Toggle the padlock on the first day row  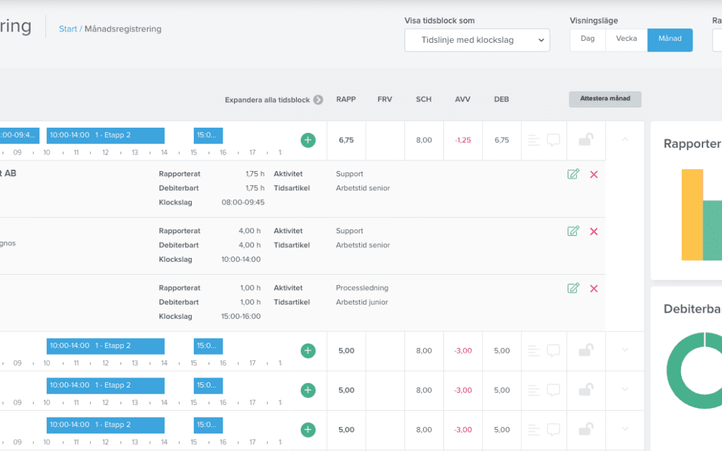point(586,140)
